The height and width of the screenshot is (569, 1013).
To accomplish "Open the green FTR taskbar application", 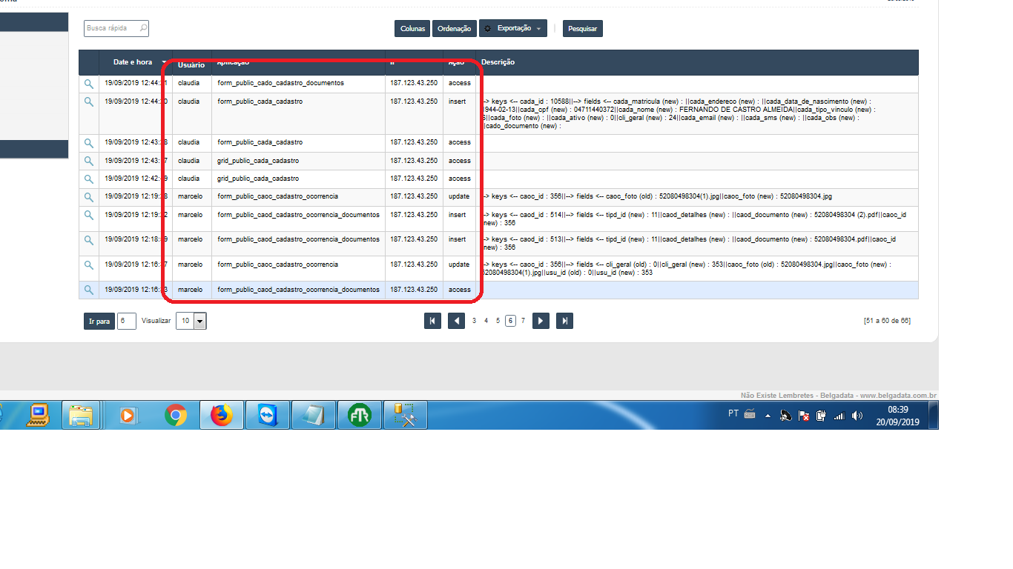I will pos(359,416).
